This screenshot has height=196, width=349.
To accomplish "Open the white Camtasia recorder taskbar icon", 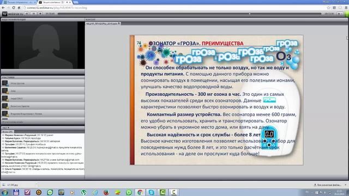I will [x=174, y=192].
